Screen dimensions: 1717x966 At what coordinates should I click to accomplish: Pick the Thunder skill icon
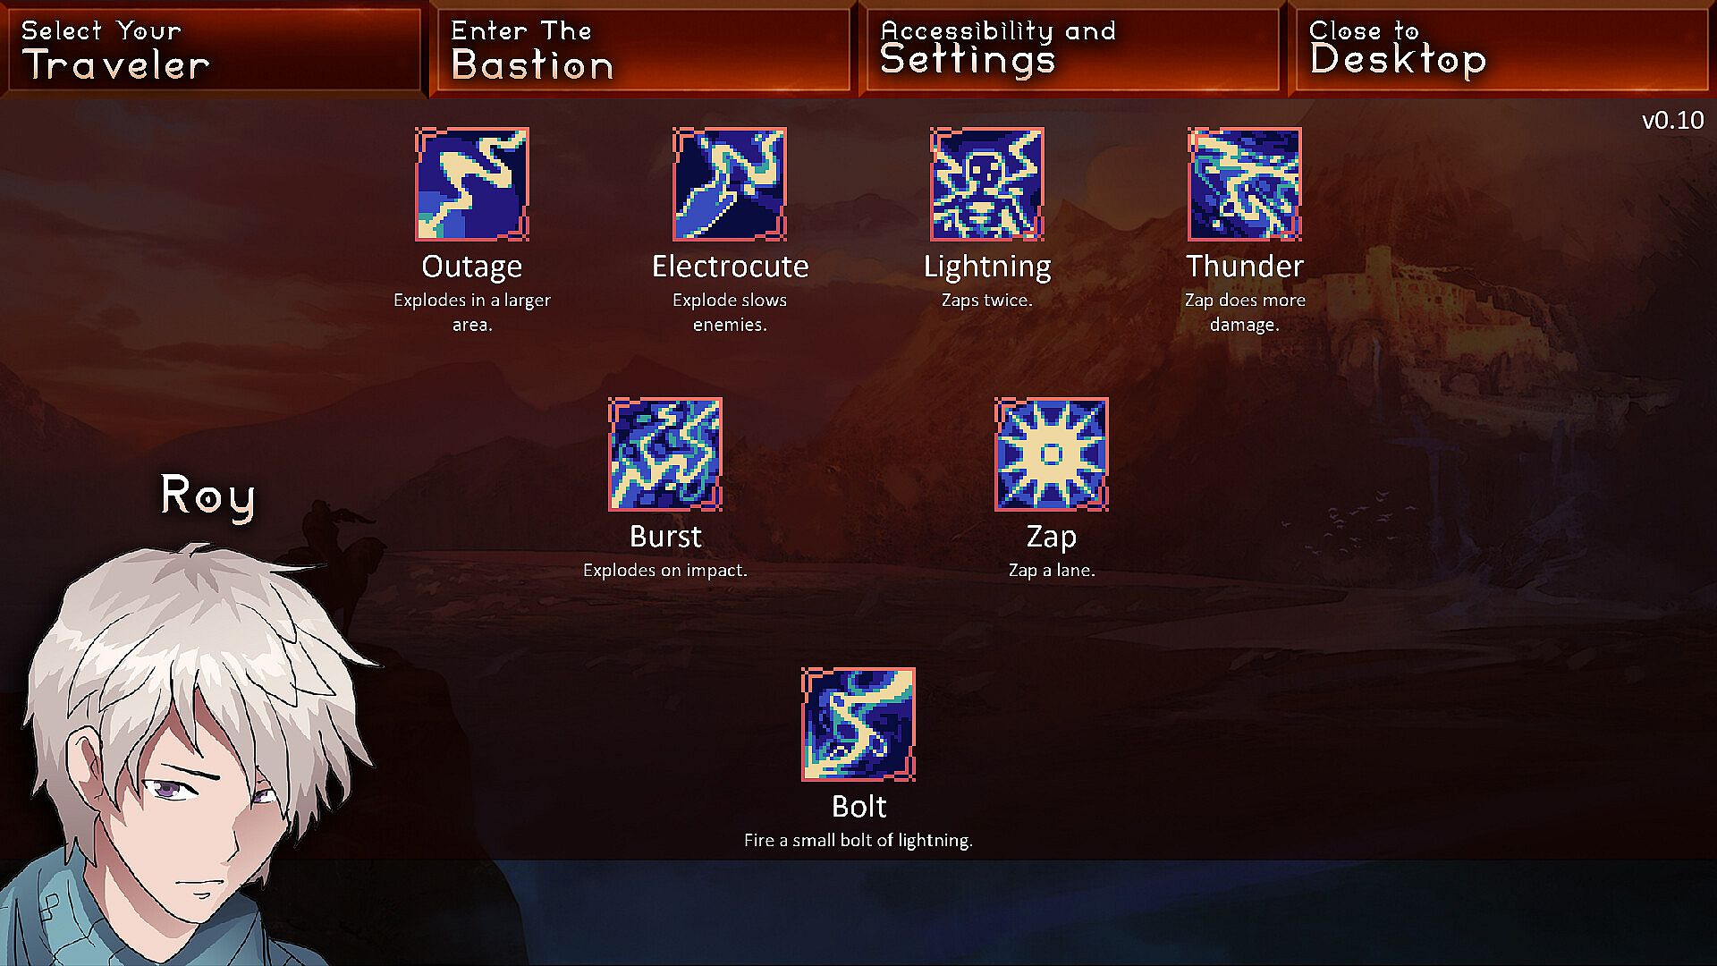pos(1245,184)
